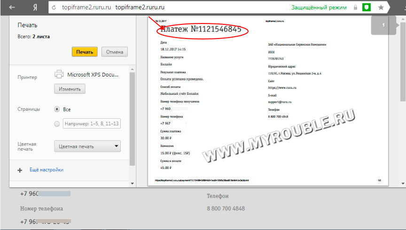406x230 pixels.
Task: Click the plus icon beside Ещё настройки
Action: coord(20,170)
